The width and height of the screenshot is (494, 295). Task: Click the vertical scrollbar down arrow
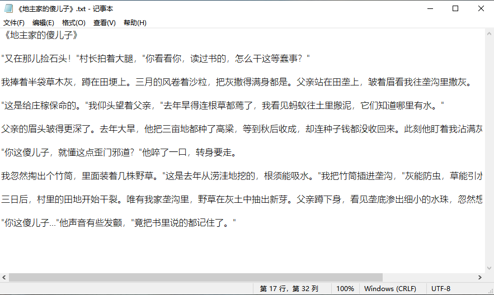(489, 268)
